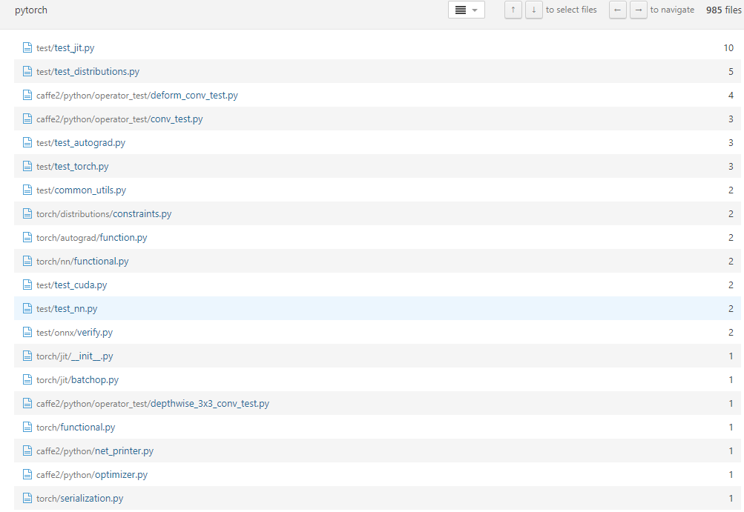Open test/test_cuda.py file
744x512 pixels.
coord(72,285)
